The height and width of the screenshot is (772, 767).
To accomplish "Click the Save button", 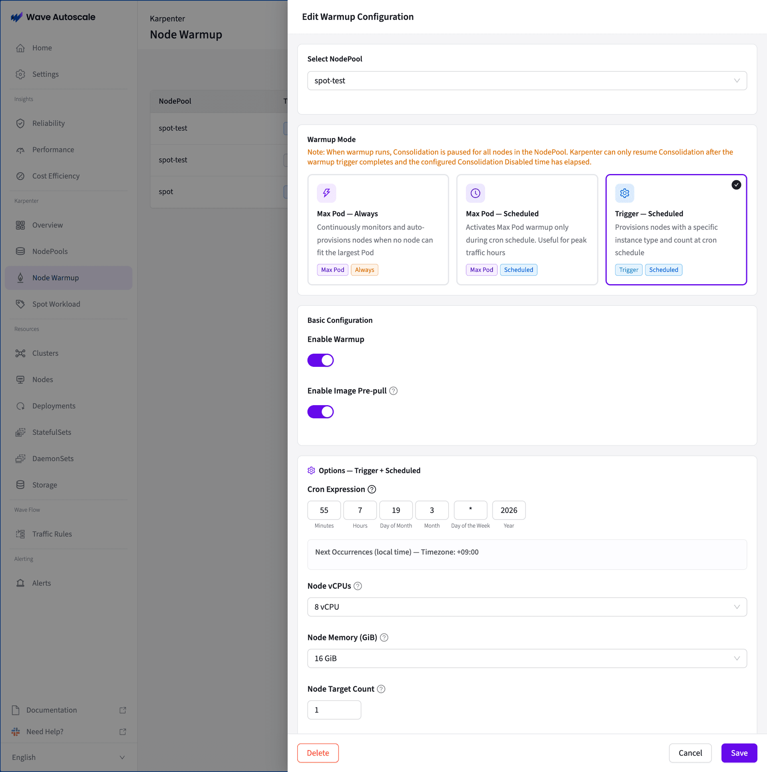I will point(739,754).
